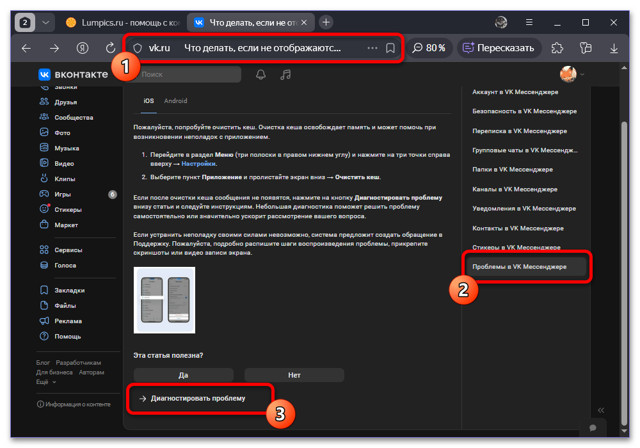This screenshot has height=448, width=640.
Task: Click the ВКонтакте logo
Action: click(x=74, y=74)
